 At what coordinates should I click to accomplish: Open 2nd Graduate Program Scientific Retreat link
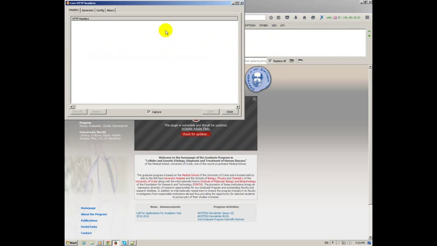click(x=221, y=219)
